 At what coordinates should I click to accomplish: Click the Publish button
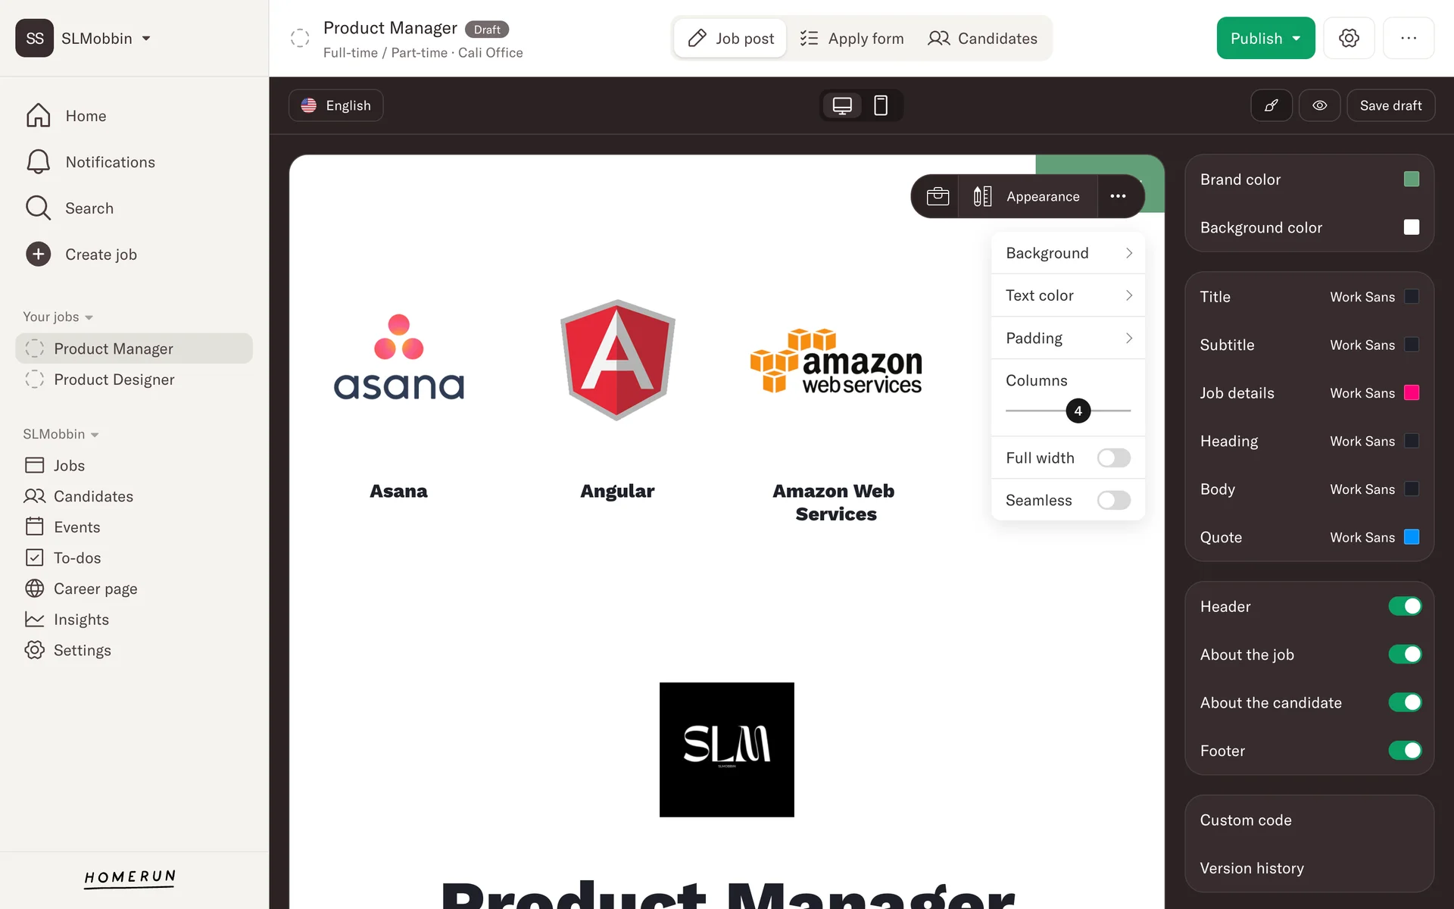(1265, 38)
